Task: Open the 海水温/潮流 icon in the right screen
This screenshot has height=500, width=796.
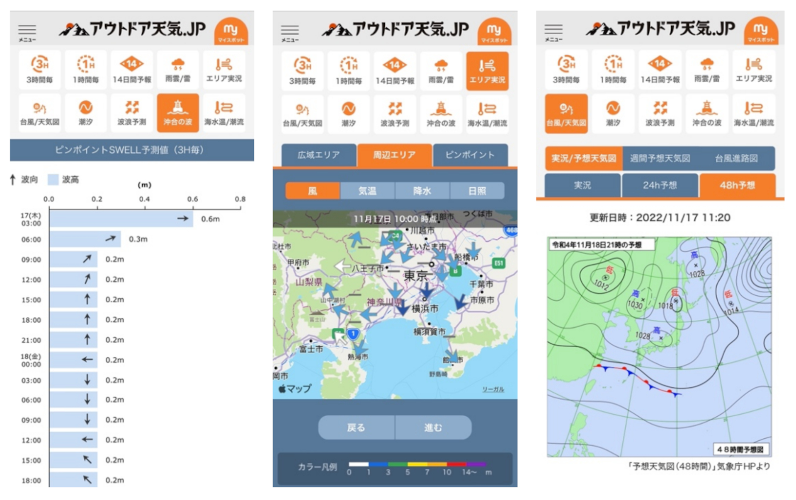Action: coord(753,114)
